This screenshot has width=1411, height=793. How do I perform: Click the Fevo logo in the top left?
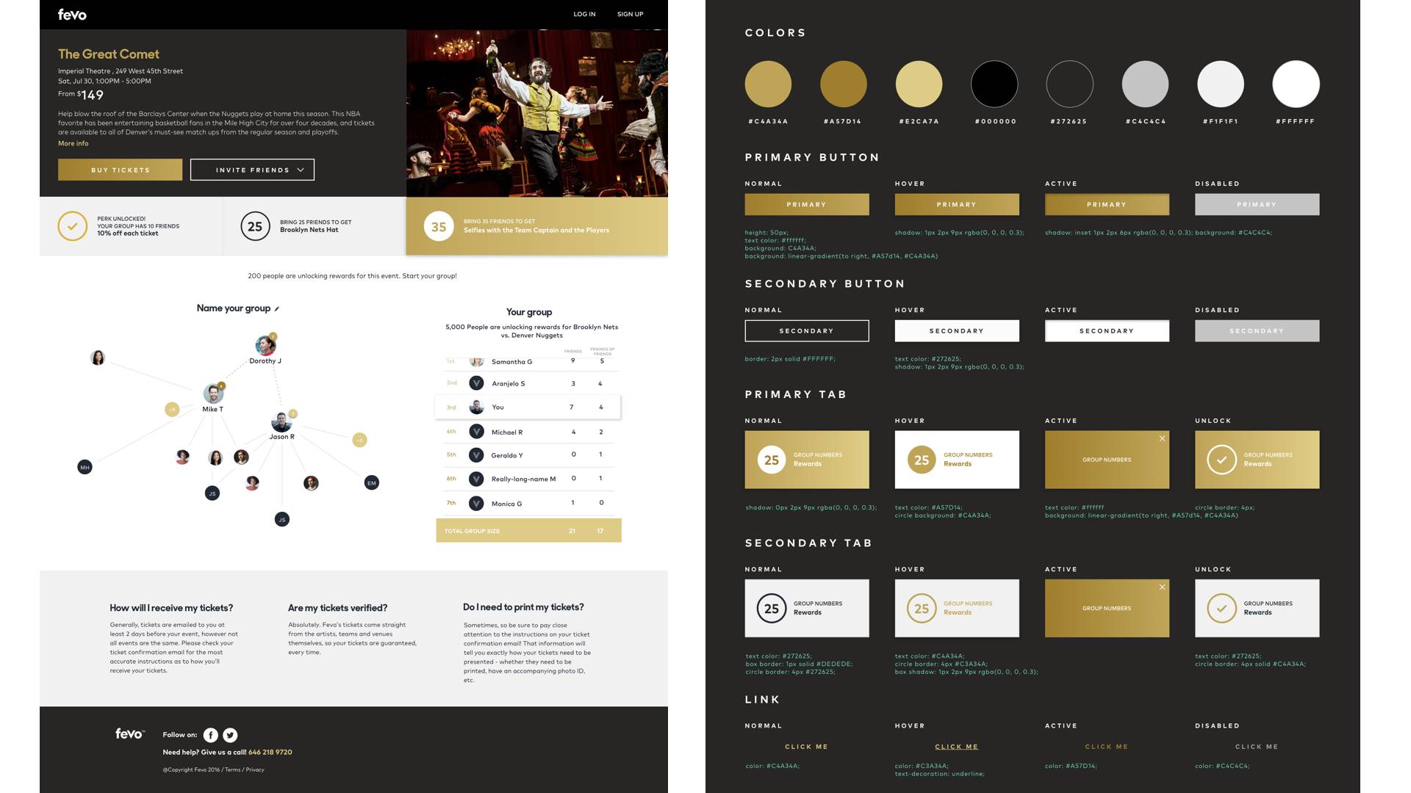(72, 15)
